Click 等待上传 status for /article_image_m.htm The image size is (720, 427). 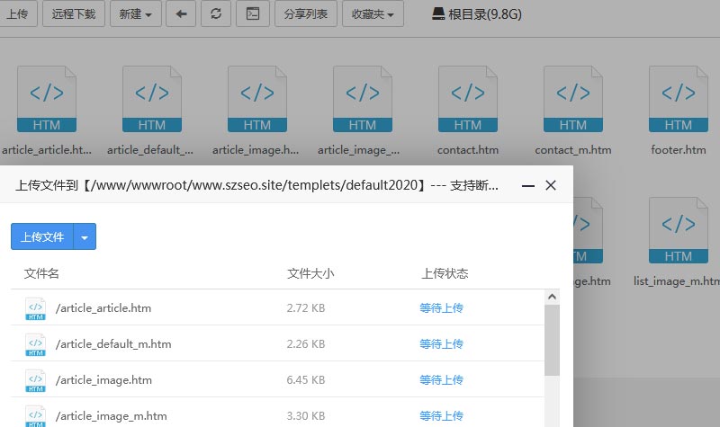click(441, 416)
